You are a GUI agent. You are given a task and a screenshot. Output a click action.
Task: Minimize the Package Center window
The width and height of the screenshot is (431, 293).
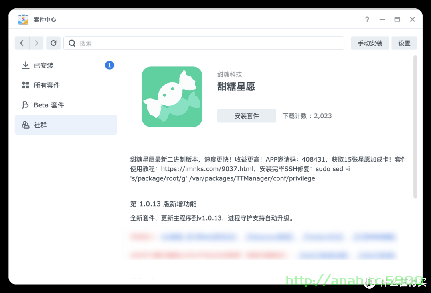point(382,20)
